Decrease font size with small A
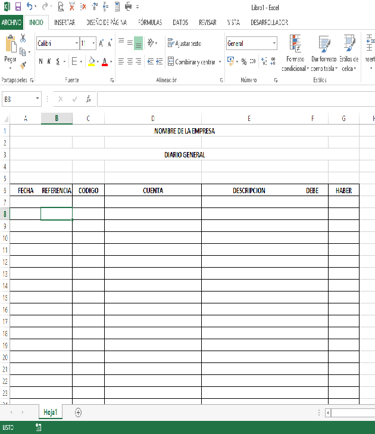Image resolution: width=375 pixels, height=434 pixels. point(110,43)
